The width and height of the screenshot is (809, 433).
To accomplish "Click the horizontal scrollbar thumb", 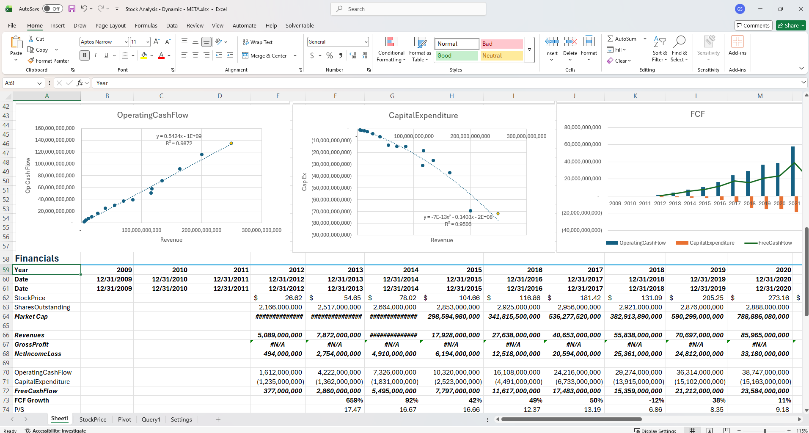I will click(x=571, y=419).
